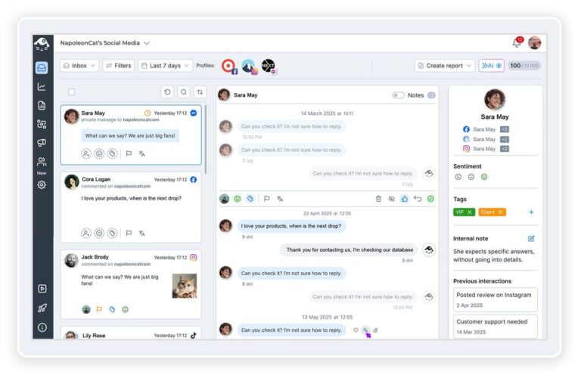Open Lily Rose's conversation card
Viewport: 581px width, 378px height.
click(x=131, y=333)
